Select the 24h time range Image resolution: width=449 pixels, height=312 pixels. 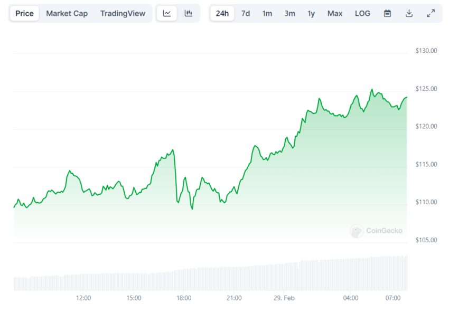(x=222, y=13)
